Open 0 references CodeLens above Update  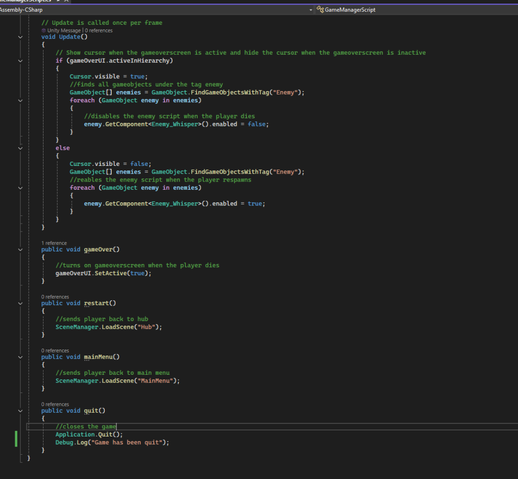click(99, 30)
